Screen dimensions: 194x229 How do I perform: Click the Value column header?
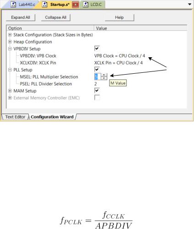pos(140,28)
